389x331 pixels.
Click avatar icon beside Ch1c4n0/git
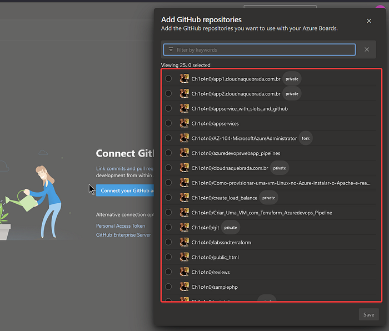184,227
